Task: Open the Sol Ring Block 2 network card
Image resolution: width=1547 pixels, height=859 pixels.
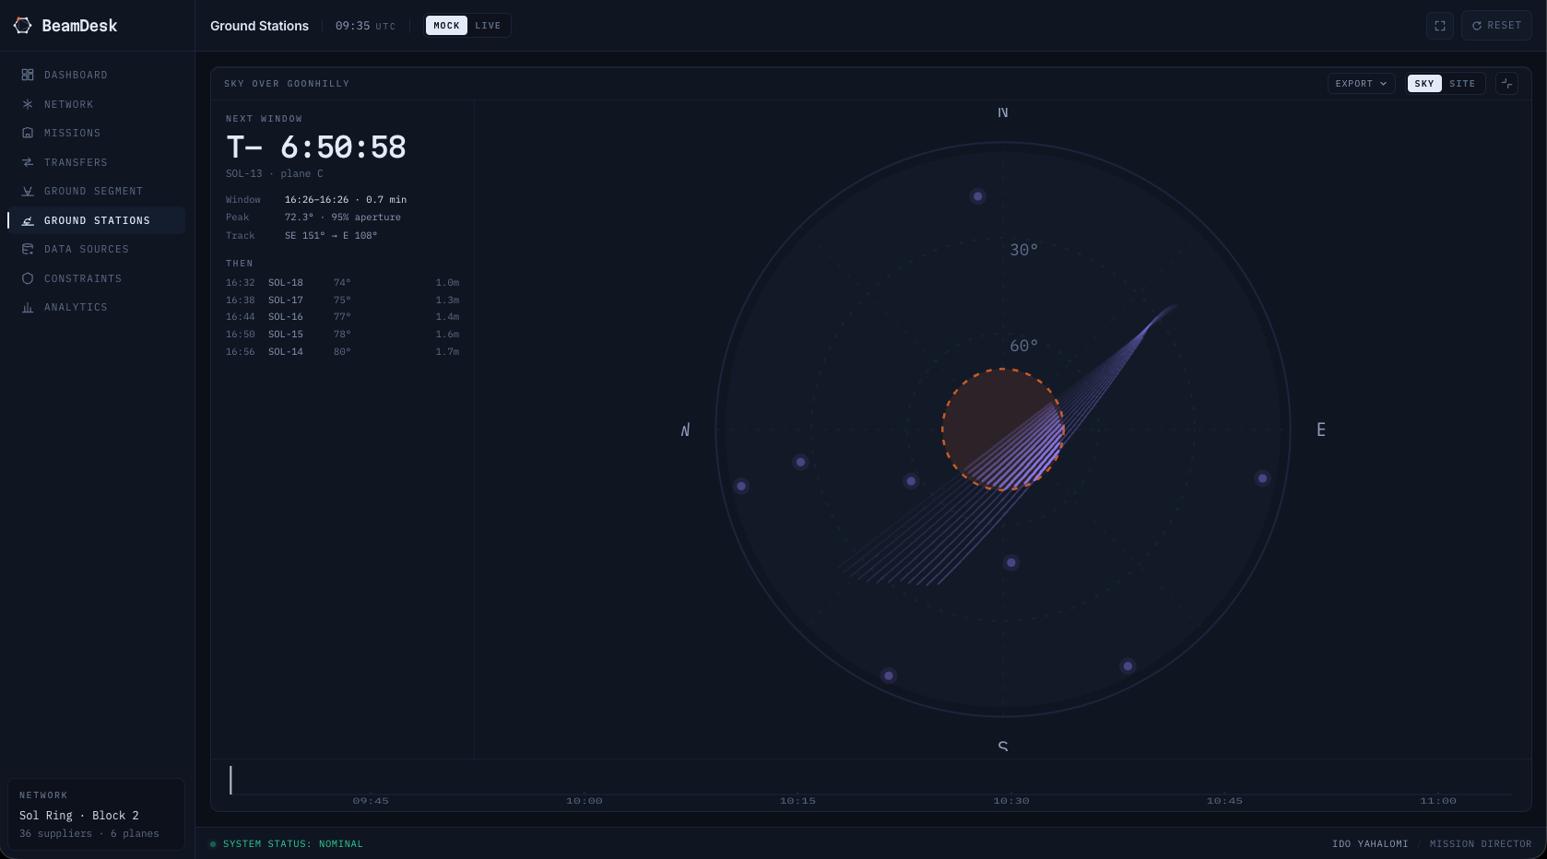Action: 97,814
